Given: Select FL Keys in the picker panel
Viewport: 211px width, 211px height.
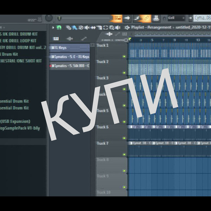Looking at the screenshot, I should [x=70, y=48].
